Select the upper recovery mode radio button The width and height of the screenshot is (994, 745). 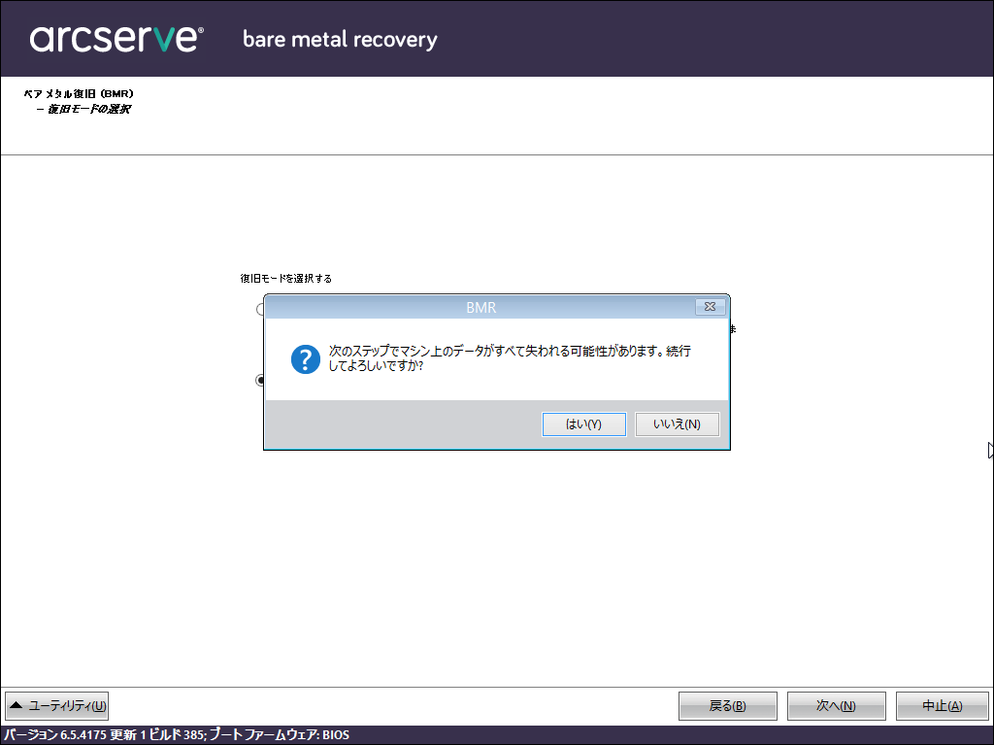pos(260,309)
